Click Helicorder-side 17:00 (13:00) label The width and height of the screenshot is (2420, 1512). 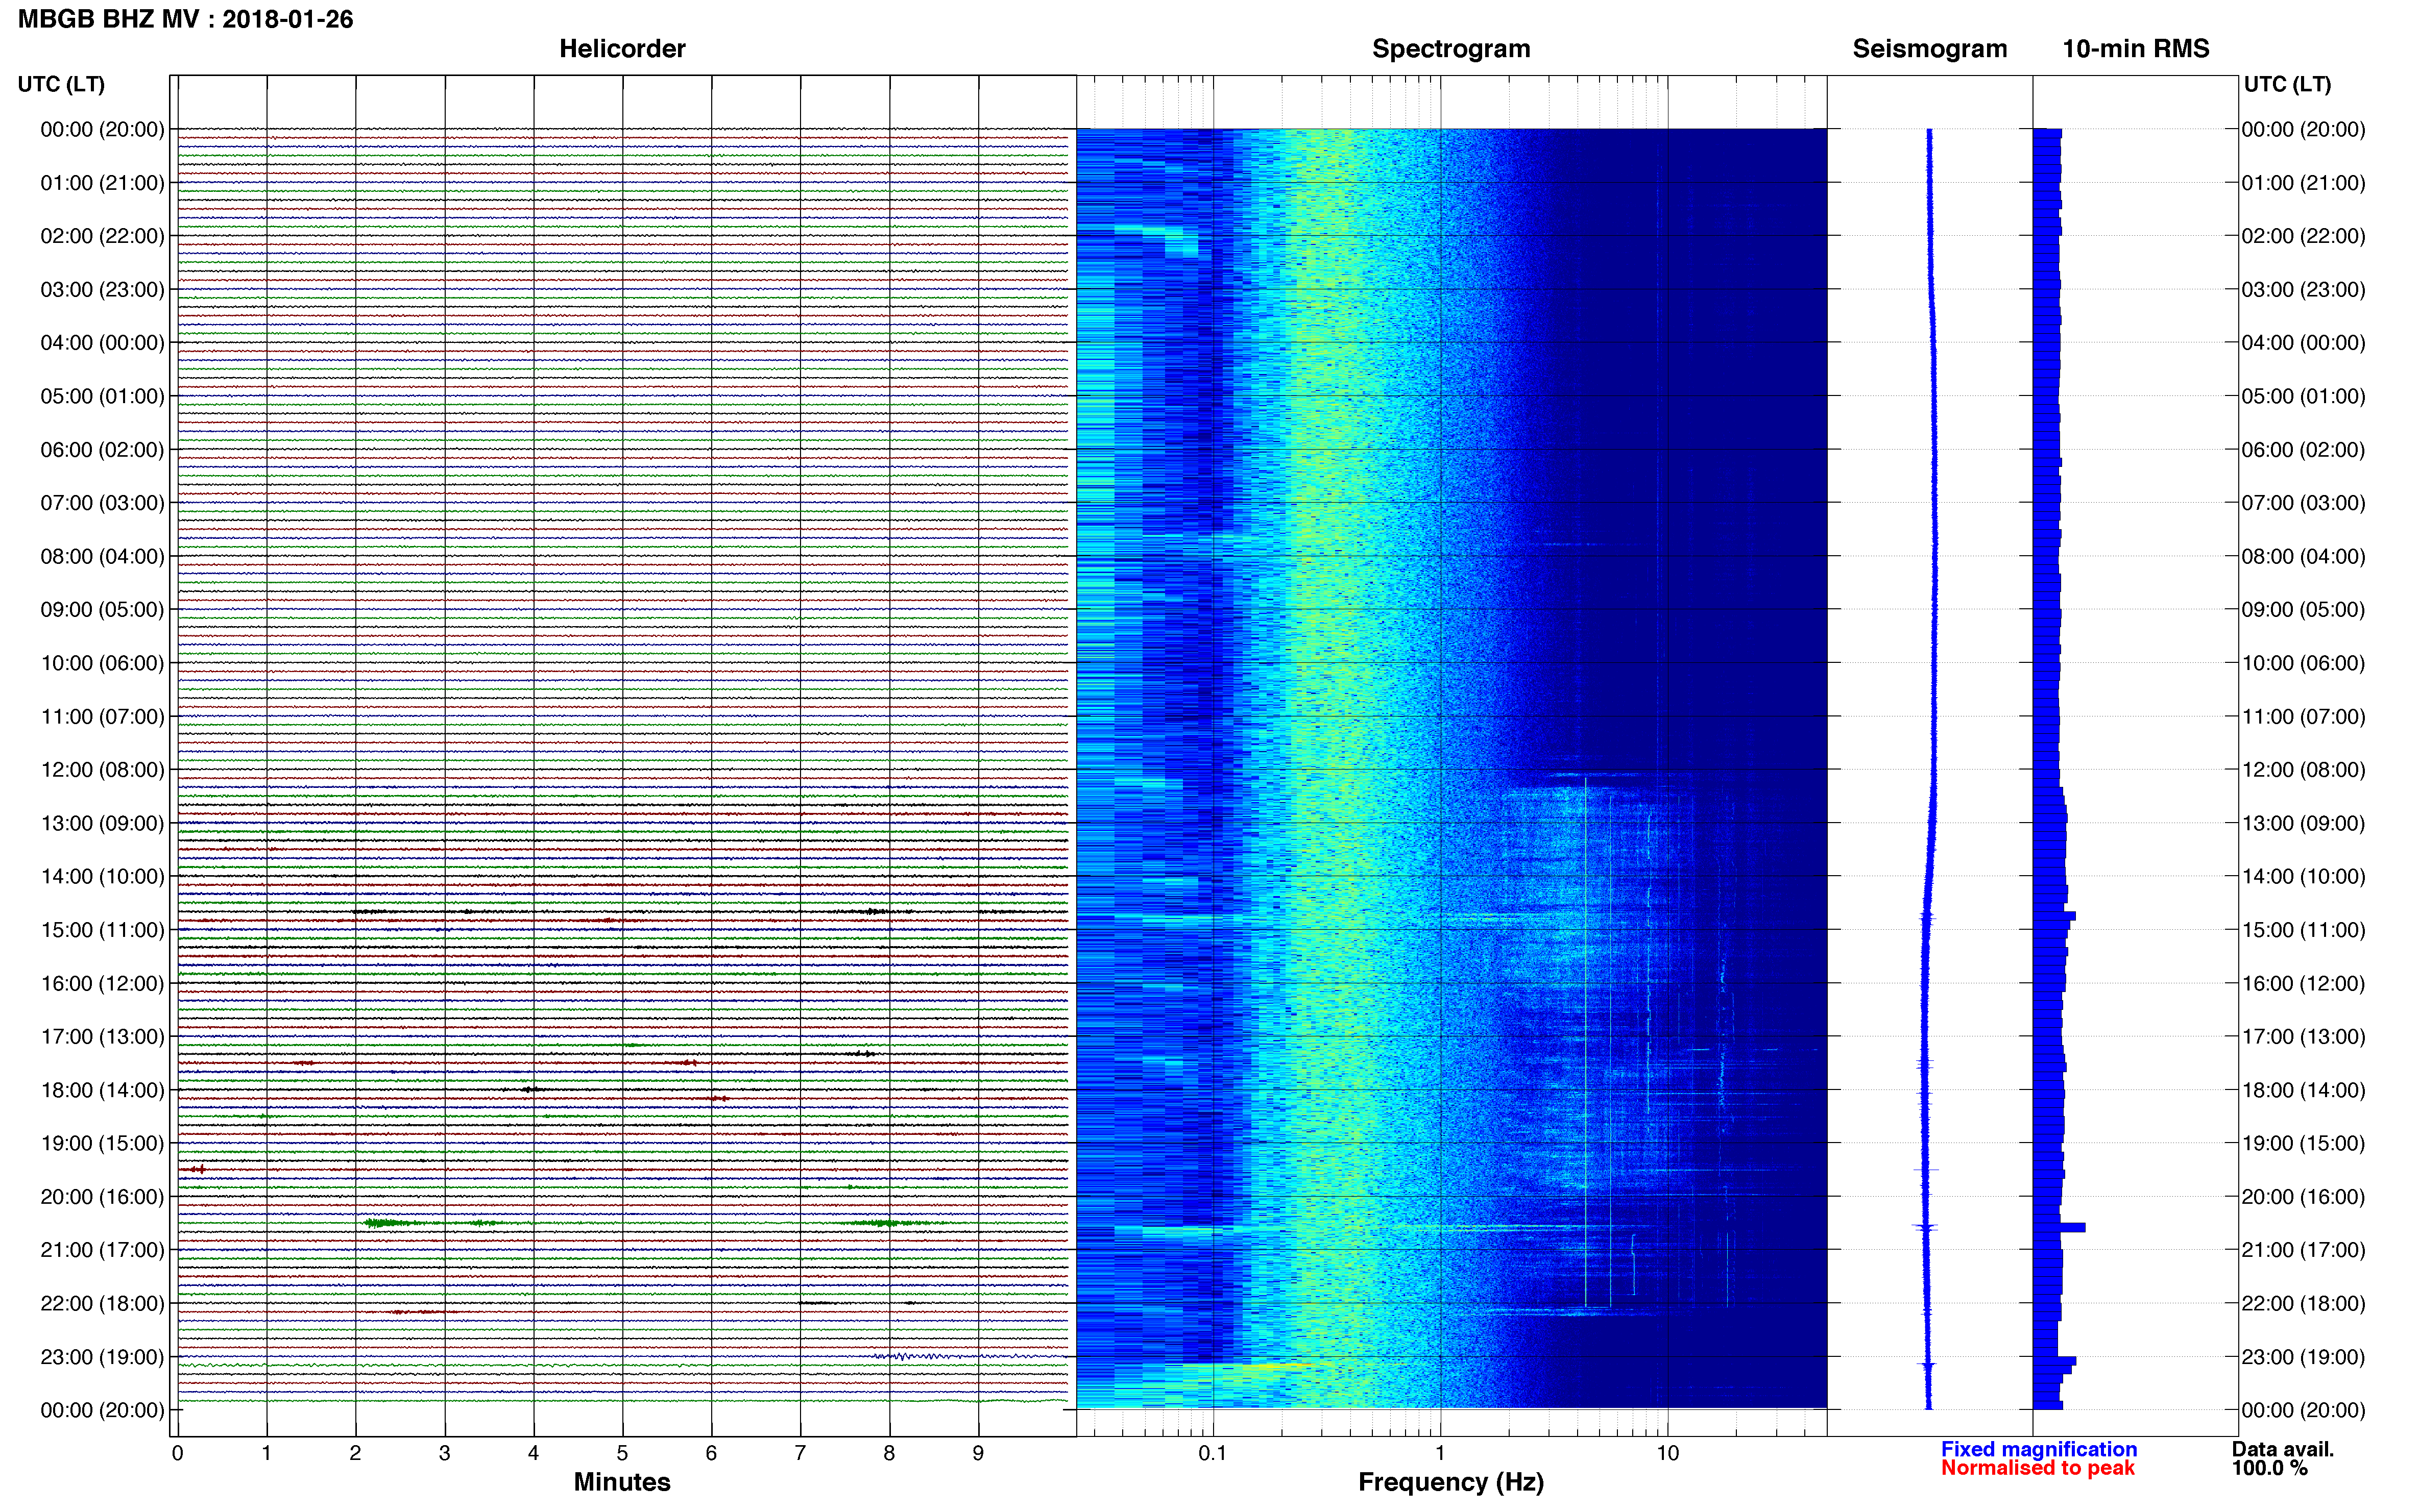[102, 1037]
